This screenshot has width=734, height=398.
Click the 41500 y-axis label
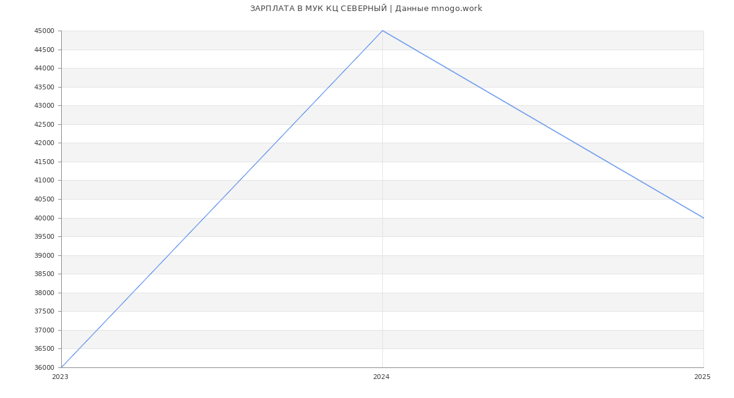(x=45, y=162)
